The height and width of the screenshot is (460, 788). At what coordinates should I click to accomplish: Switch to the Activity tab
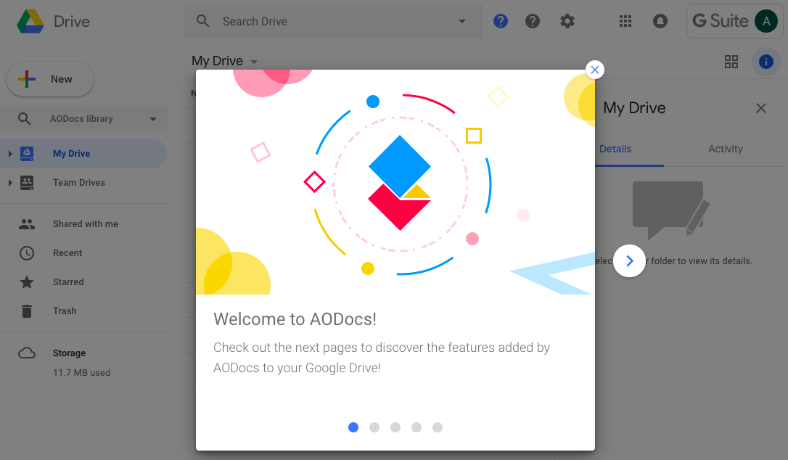(x=725, y=149)
